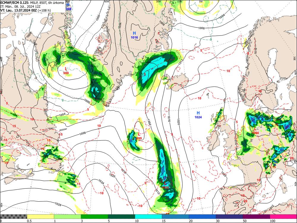
Task: Click the 0W longitude label
Action: point(201,1)
